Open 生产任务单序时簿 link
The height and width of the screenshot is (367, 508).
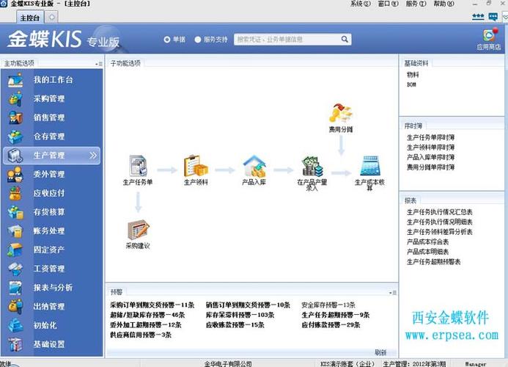click(430, 137)
